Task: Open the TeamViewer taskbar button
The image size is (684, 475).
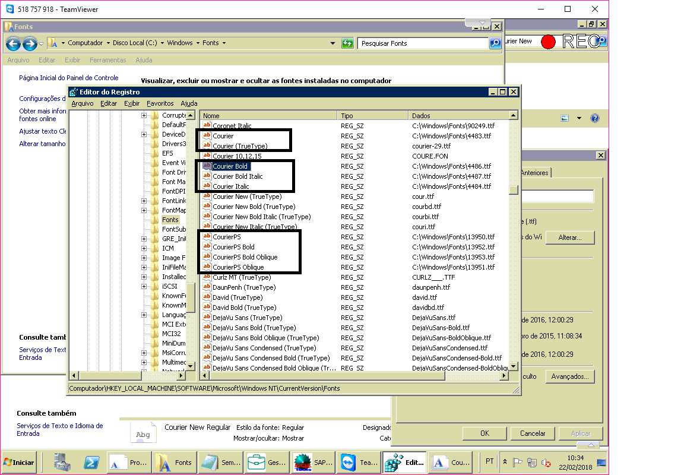Action: pyautogui.click(x=358, y=462)
